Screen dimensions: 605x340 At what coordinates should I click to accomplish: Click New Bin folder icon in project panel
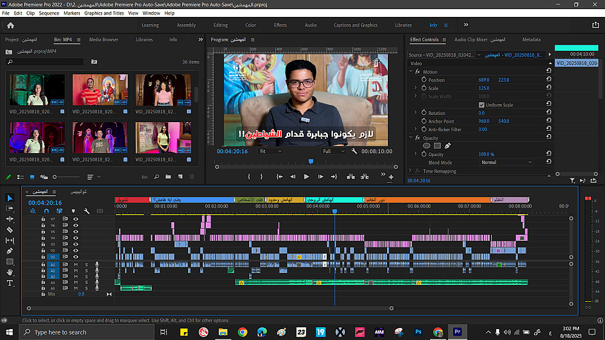tap(168, 177)
